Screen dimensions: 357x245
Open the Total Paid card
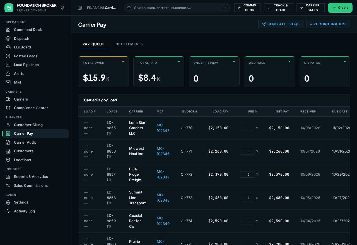159,72
